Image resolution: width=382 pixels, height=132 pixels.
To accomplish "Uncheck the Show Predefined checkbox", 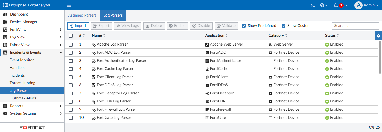I will point(244,26).
